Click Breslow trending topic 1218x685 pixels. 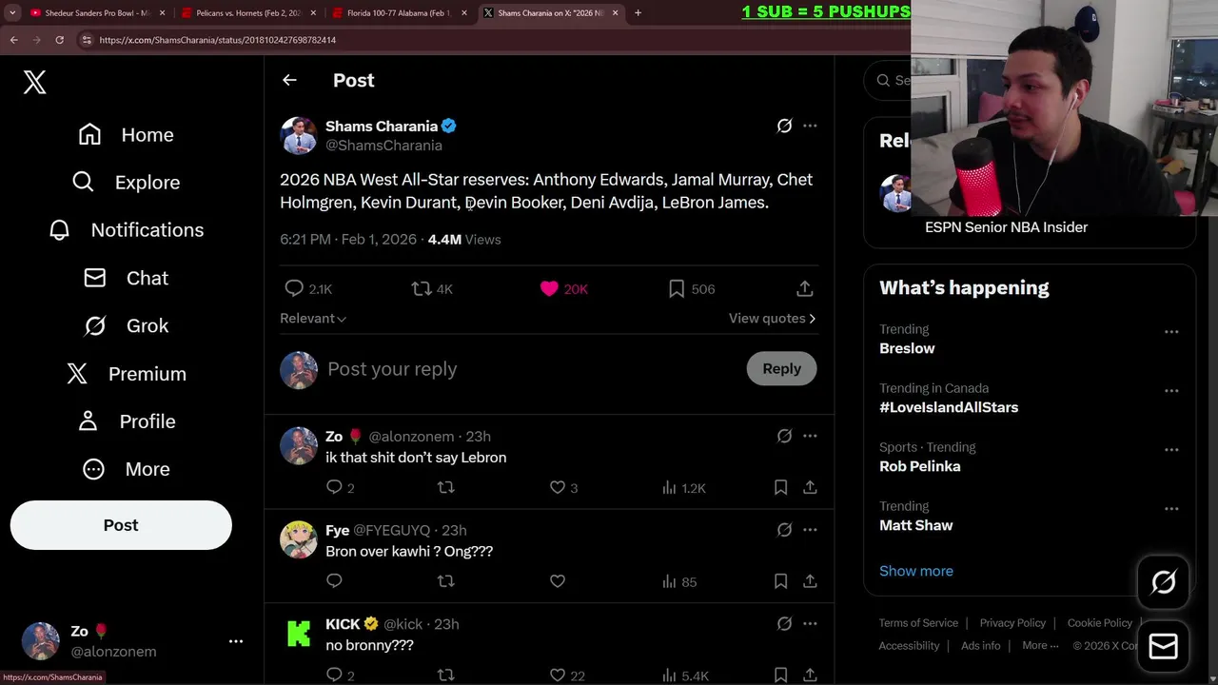[907, 348]
